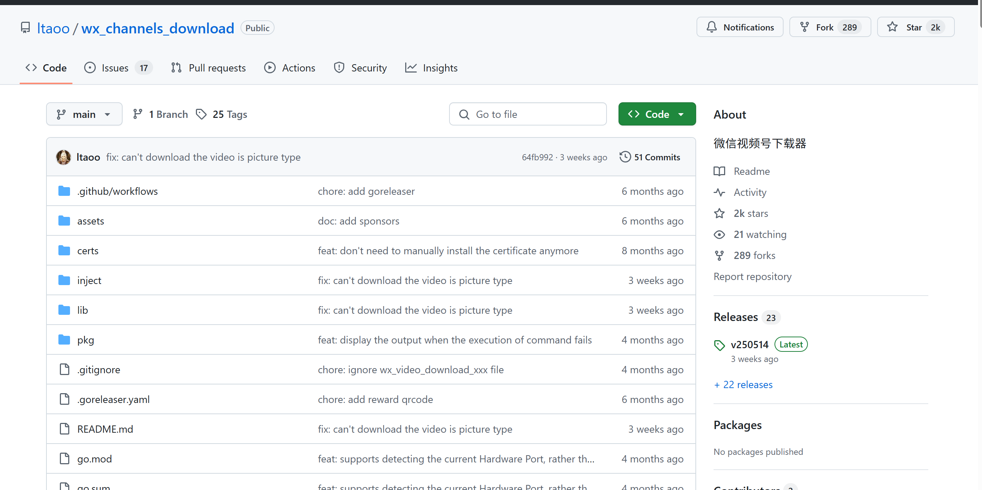Open commit message 'doc: add sponsors'

click(359, 221)
